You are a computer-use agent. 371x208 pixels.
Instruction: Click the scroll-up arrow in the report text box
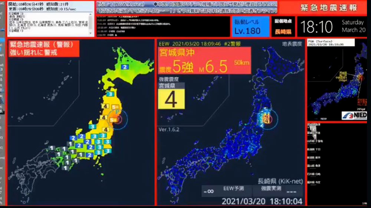point(91,14)
